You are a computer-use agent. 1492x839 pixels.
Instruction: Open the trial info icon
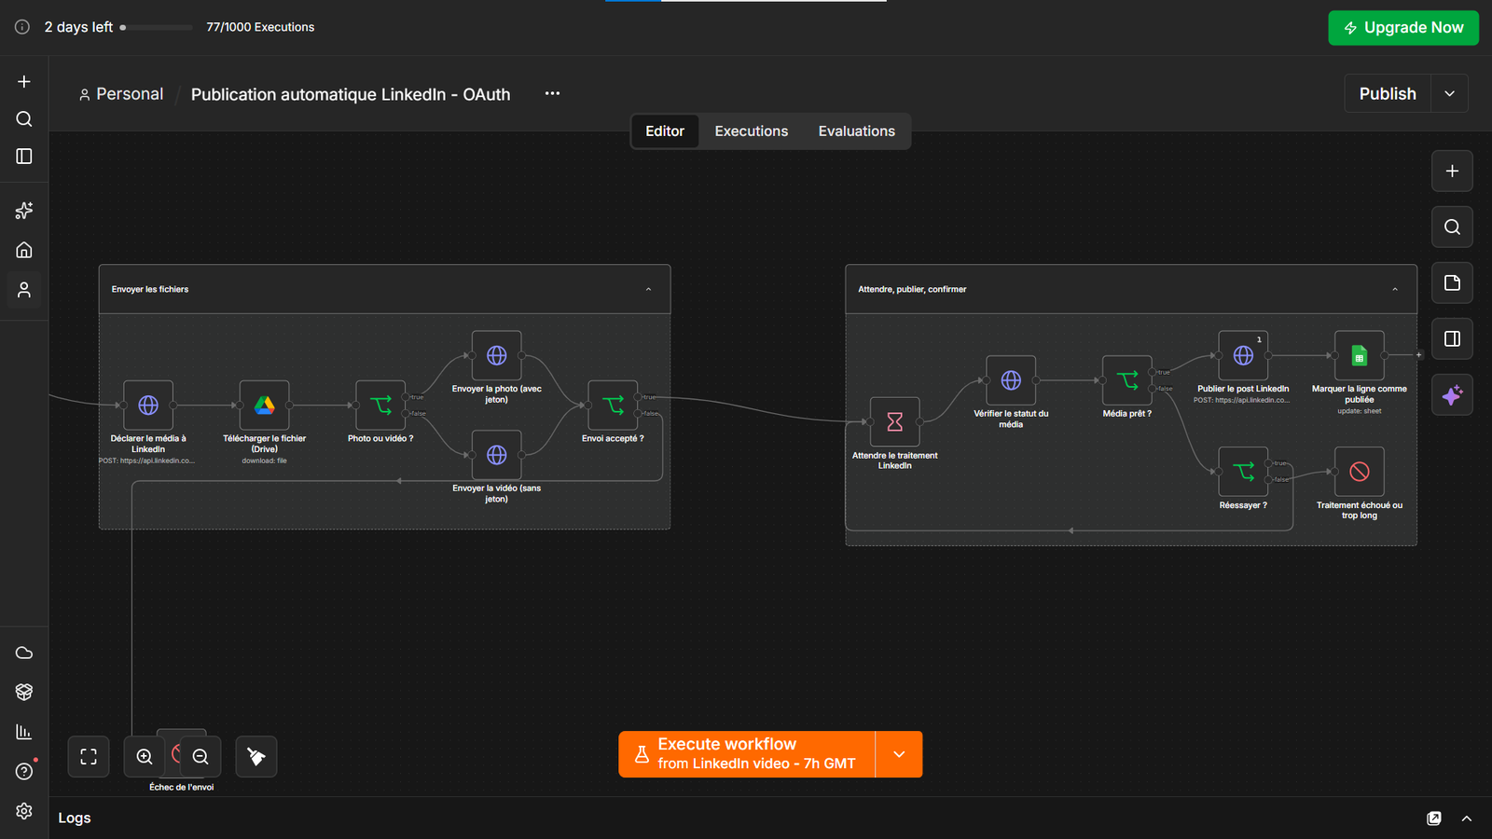coord(22,27)
